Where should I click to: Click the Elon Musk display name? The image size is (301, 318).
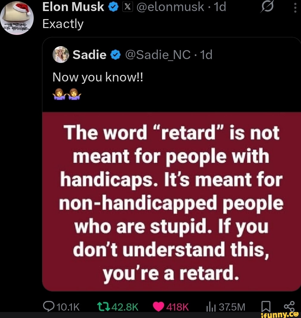point(73,7)
